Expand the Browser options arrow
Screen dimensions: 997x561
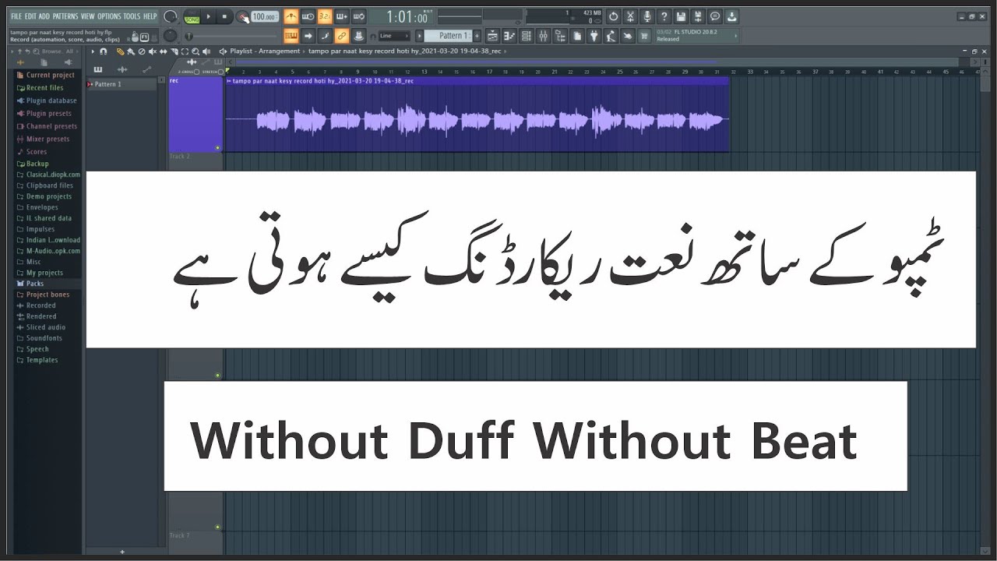coord(12,51)
